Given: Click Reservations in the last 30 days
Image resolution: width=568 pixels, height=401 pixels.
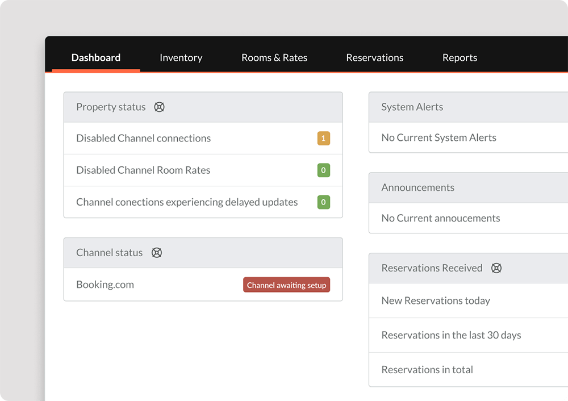Looking at the screenshot, I should pyautogui.click(x=451, y=335).
